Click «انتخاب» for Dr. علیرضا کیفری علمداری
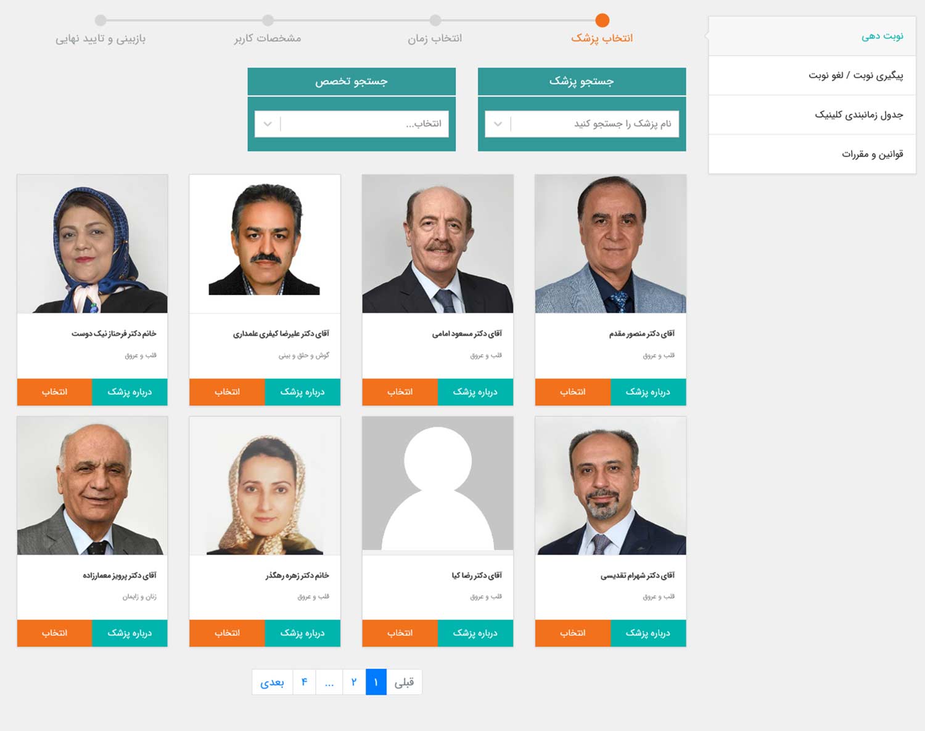Screen dimensions: 925x731 coord(227,392)
